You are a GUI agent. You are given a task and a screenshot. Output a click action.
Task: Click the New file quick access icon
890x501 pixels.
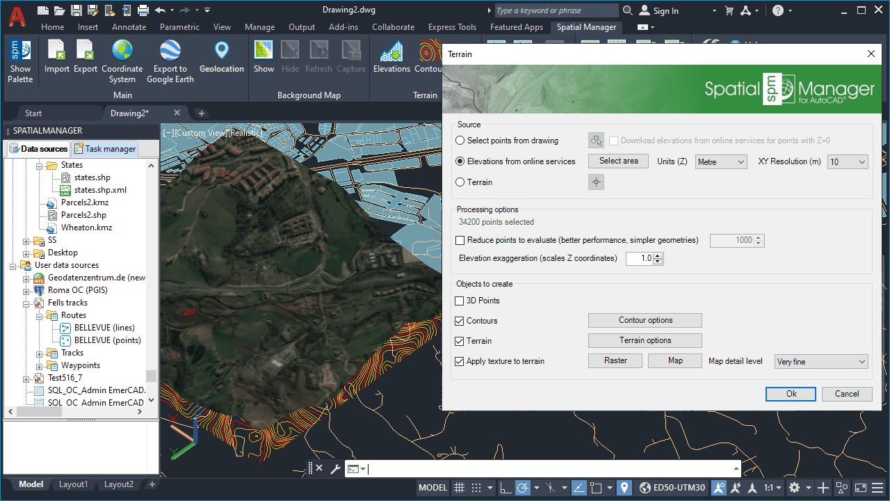pyautogui.click(x=43, y=10)
